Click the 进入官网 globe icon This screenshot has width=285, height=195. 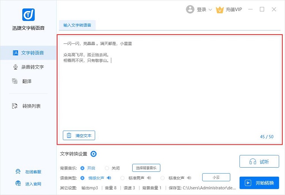(x=18, y=183)
